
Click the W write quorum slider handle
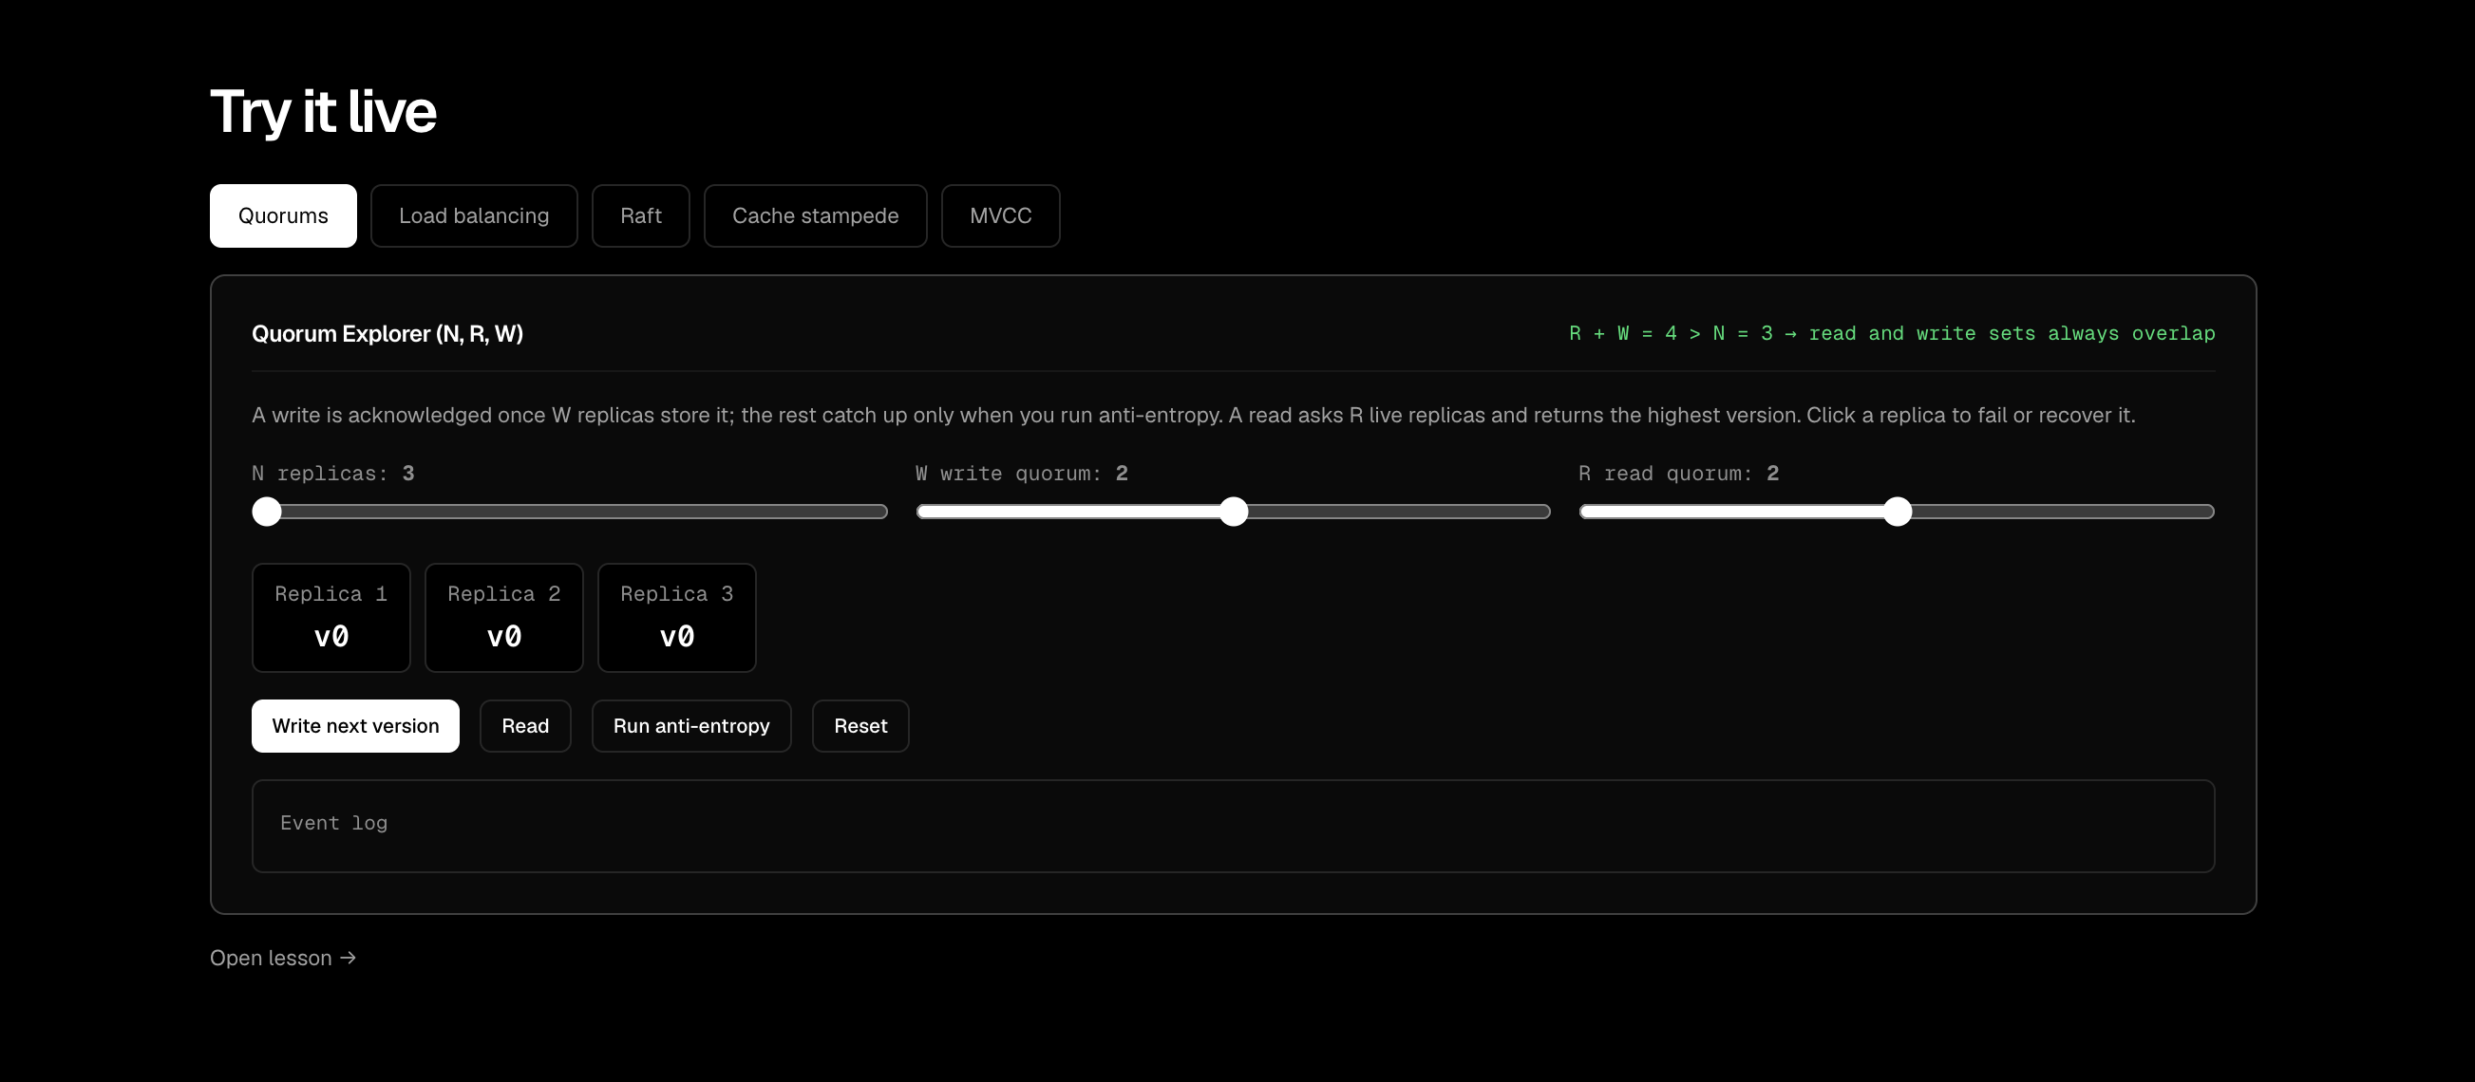click(x=1234, y=512)
